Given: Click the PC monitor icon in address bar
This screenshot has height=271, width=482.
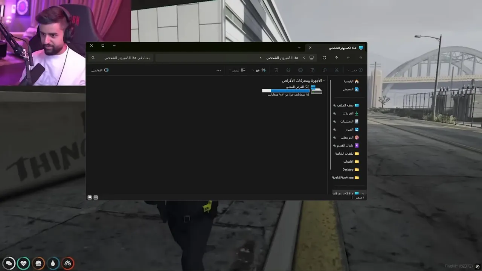Looking at the screenshot, I should pyautogui.click(x=311, y=58).
